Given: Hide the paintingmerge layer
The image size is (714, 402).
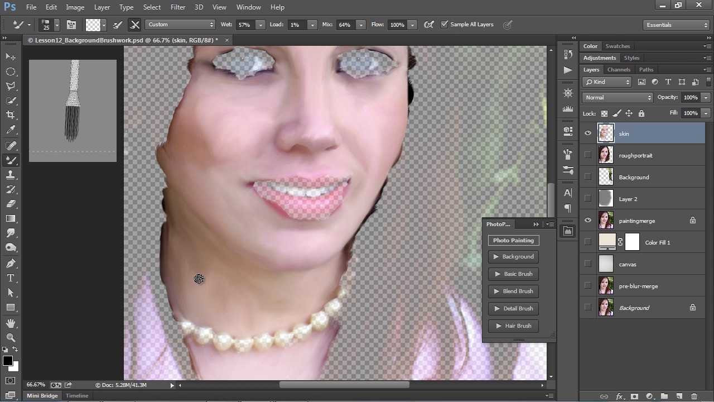Looking at the screenshot, I should tap(587, 221).
